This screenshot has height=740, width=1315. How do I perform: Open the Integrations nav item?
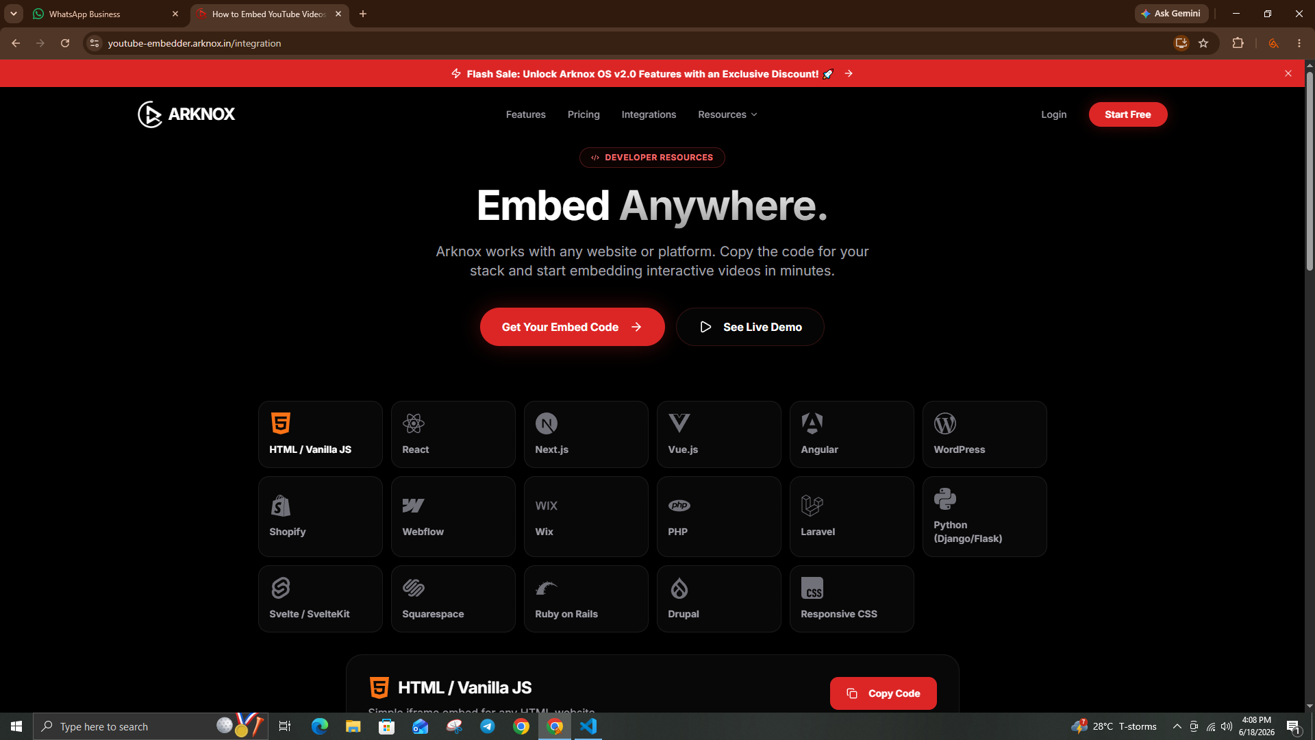pos(649,114)
